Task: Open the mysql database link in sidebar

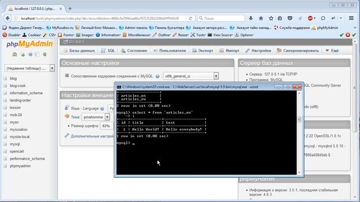Action: 15,144
